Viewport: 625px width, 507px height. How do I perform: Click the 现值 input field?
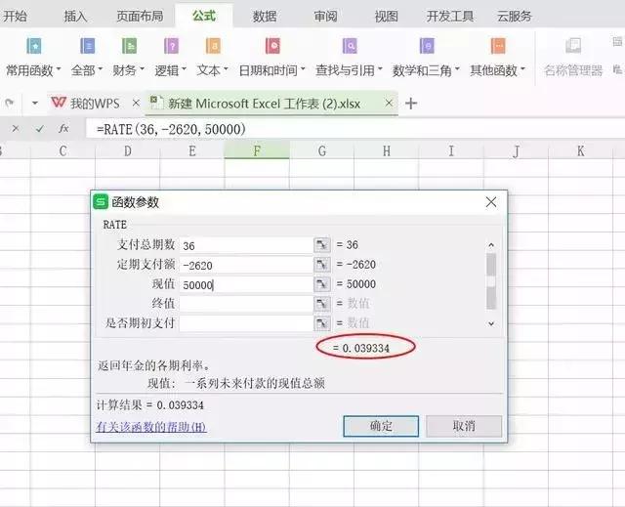(x=246, y=284)
